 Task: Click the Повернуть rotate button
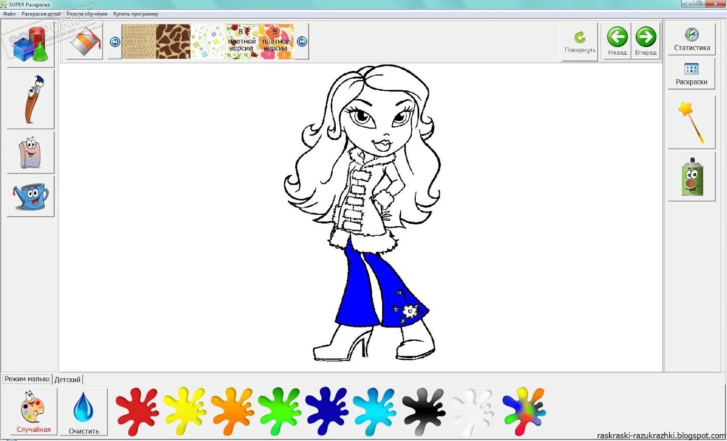579,41
